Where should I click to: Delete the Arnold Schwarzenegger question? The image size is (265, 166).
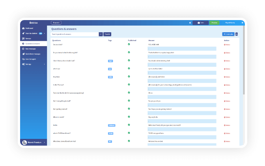pos(227,93)
